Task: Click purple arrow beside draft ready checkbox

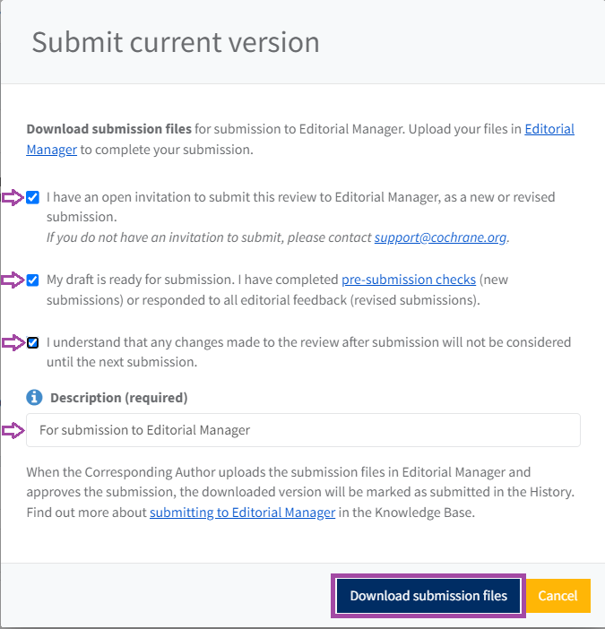Action: click(13, 280)
